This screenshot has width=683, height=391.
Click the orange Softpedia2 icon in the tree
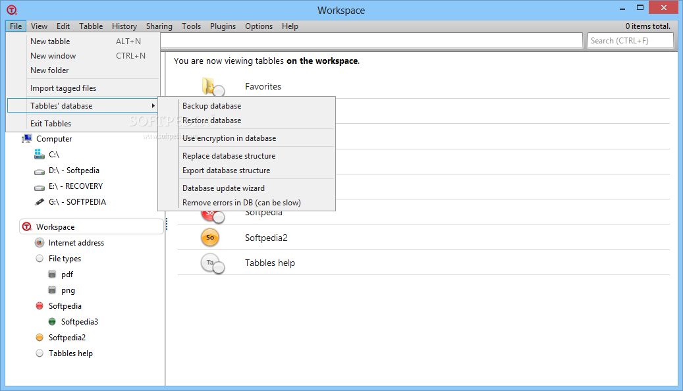click(x=40, y=337)
